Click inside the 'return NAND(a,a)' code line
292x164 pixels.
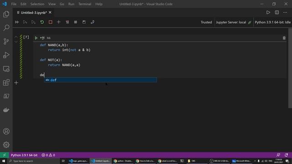point(64,65)
